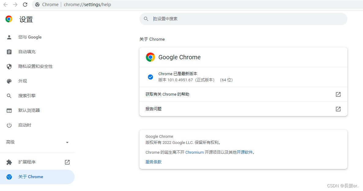This screenshot has height=191, width=363.
Task: Click the person icon for 您与 Google
Action: 9,37
